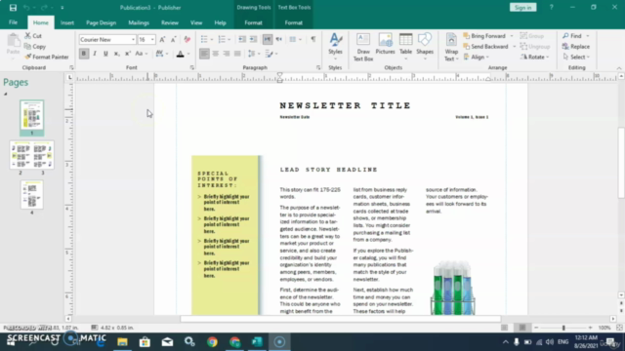Click the Cut scissors button

coord(33,36)
